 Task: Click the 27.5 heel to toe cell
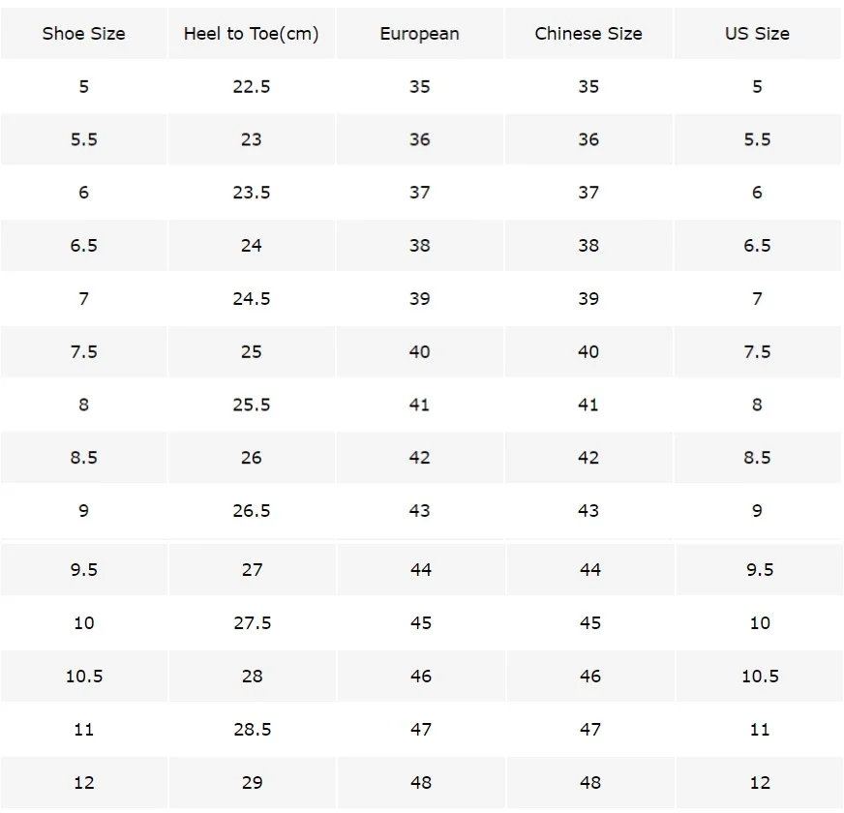tap(252, 623)
